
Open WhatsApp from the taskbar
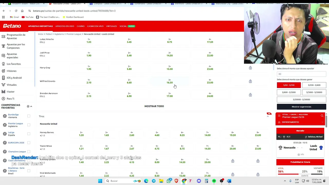(x=169, y=181)
